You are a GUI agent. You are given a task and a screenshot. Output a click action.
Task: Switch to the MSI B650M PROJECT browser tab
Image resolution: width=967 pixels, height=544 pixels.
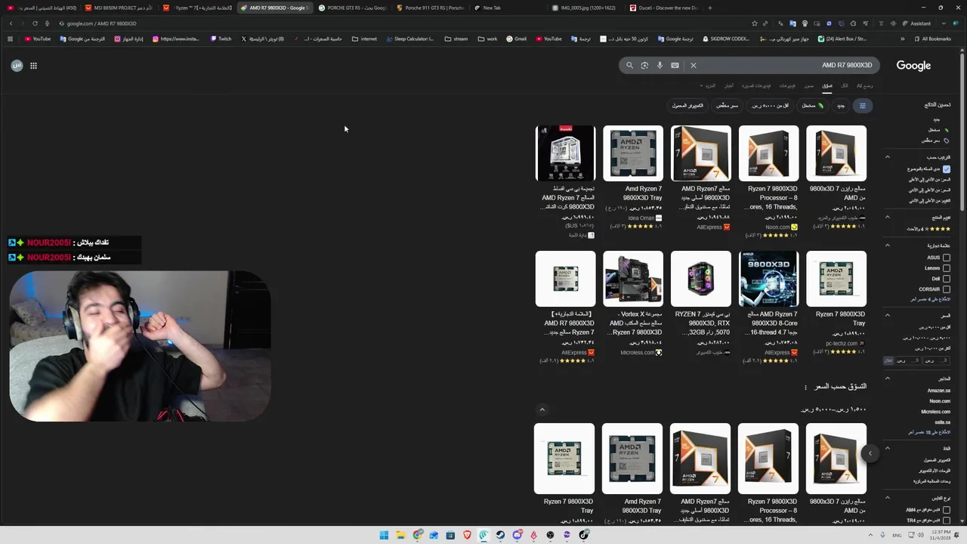click(x=119, y=8)
